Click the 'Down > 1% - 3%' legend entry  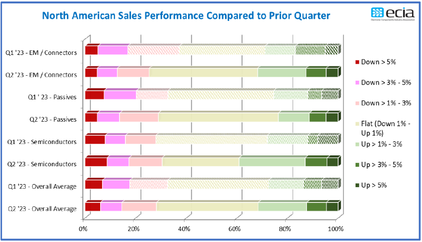coord(383,103)
